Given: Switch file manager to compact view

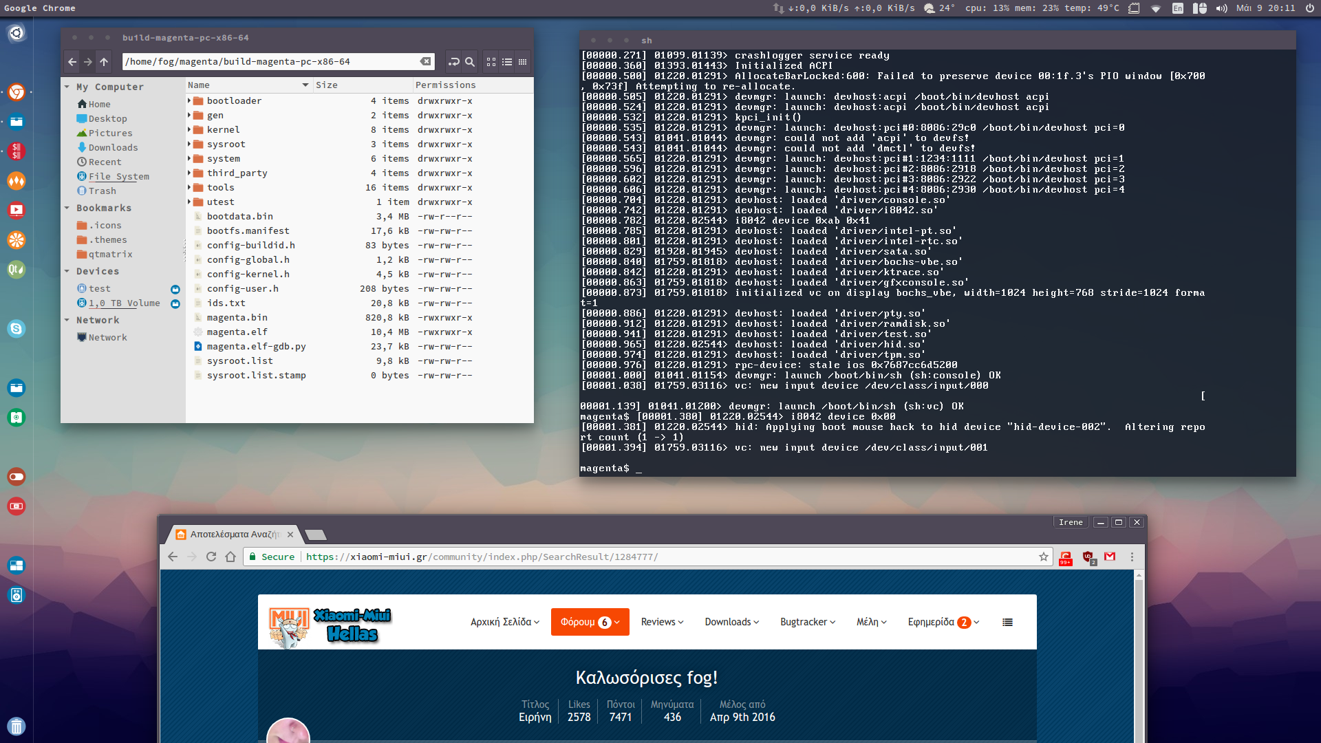Looking at the screenshot, I should [x=523, y=62].
